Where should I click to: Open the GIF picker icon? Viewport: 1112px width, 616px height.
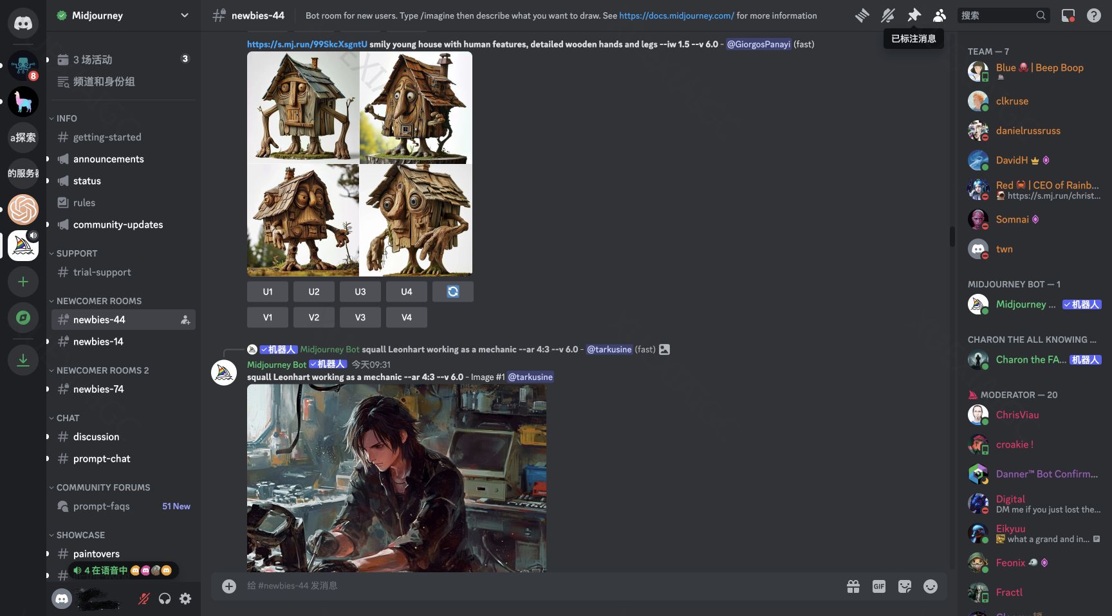pos(879,586)
